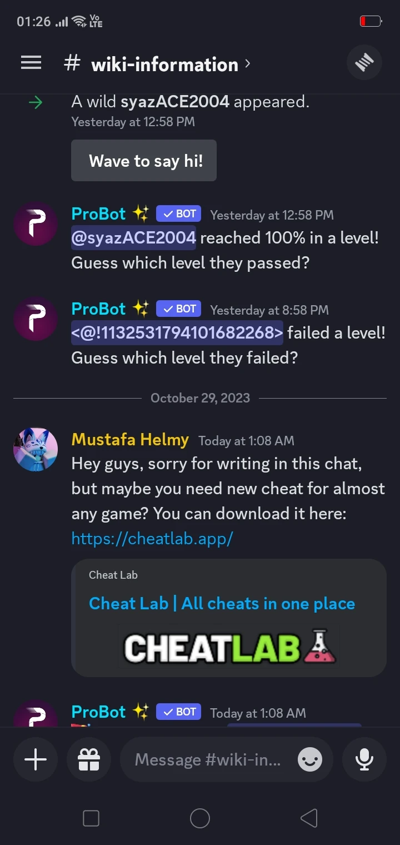400x845 pixels.
Task: Open the https://cheatlab.app/ link
Action: 152,538
